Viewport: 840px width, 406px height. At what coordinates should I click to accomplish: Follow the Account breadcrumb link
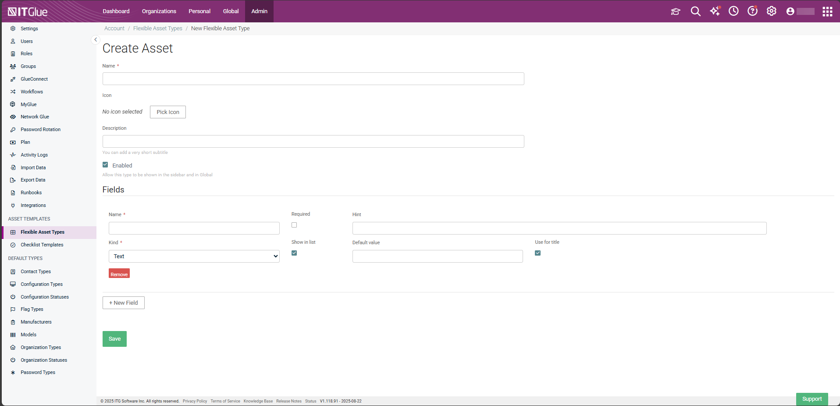(x=114, y=28)
